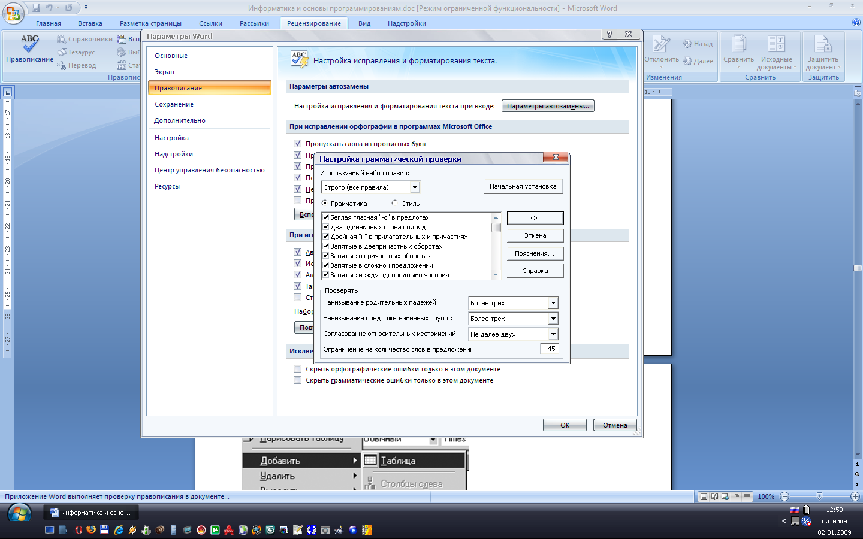863x539 pixels.
Task: Click Начальная установка button
Action: click(523, 186)
